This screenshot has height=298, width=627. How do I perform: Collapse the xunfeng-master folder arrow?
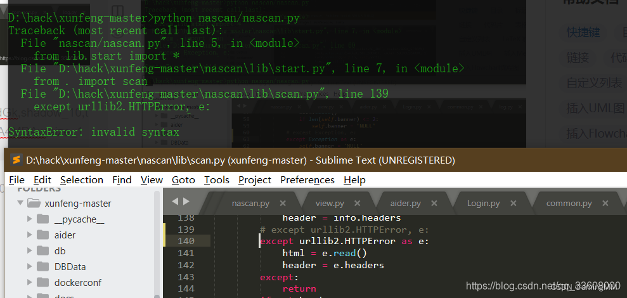(20, 203)
